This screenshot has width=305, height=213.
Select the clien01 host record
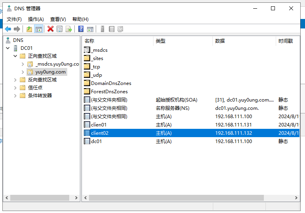point(99,124)
